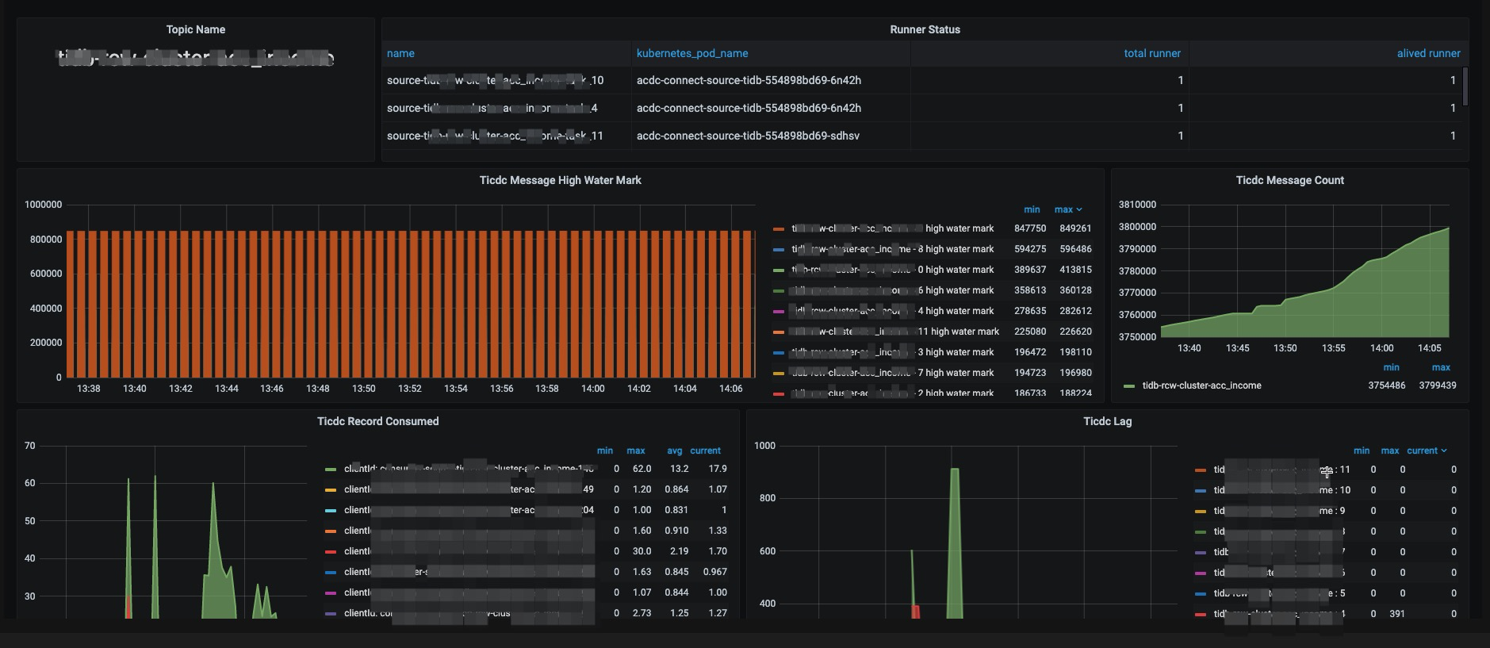1490x648 pixels.
Task: Sort Ticdc Lag legend by max
Action: (x=1389, y=451)
